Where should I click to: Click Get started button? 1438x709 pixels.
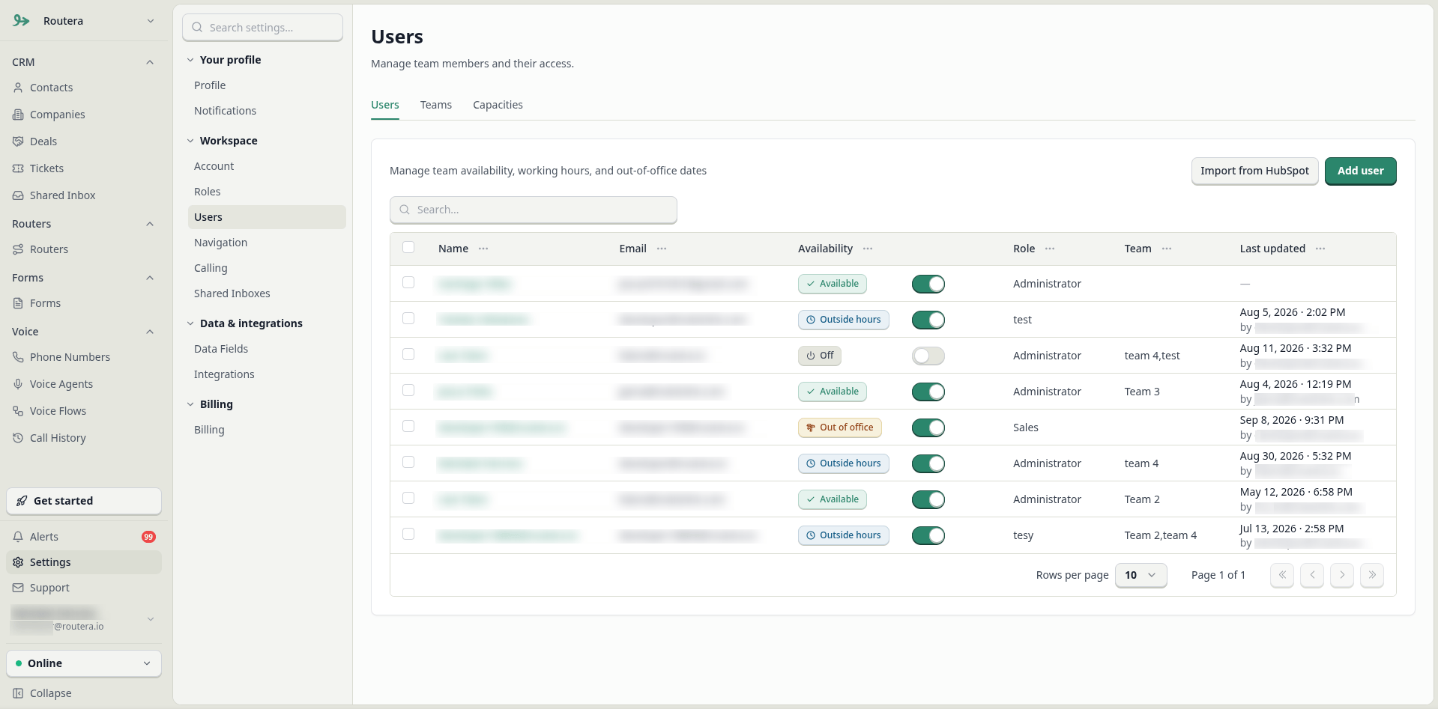[x=84, y=501]
